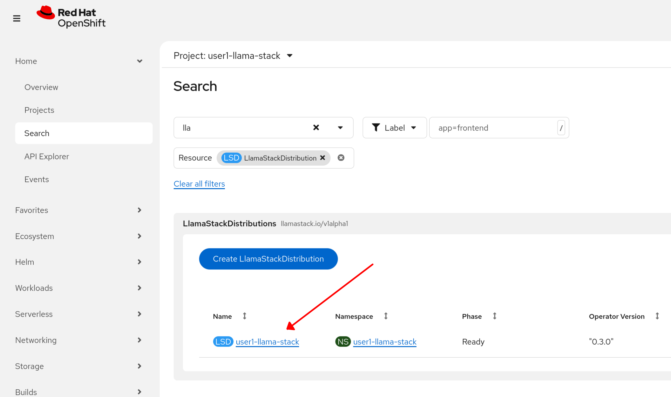The width and height of the screenshot is (671, 397).
Task: Remove the LlamaStackDistribution filter chip
Action: coord(322,158)
